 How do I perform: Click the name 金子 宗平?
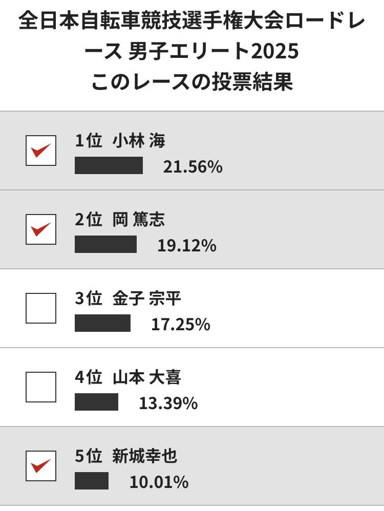pos(147,299)
